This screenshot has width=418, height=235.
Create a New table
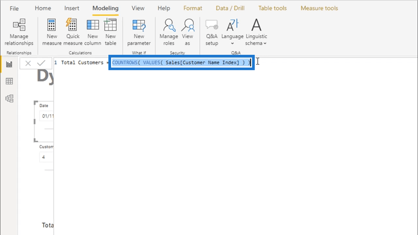[111, 32]
